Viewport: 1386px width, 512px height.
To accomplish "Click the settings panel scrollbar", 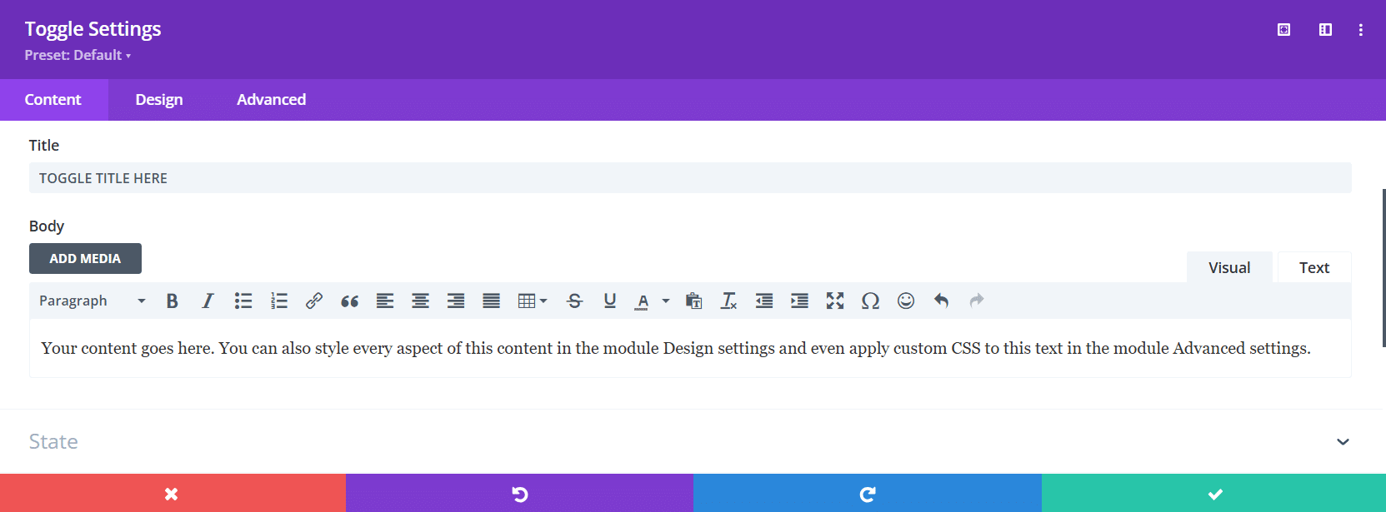I will pyautogui.click(x=1383, y=268).
